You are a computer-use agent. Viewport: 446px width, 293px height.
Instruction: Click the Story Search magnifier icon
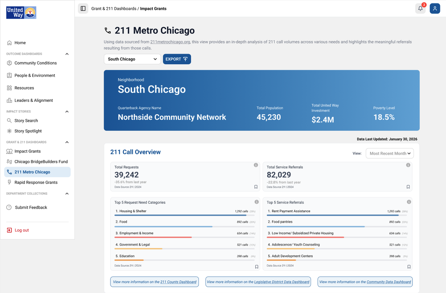click(x=9, y=121)
